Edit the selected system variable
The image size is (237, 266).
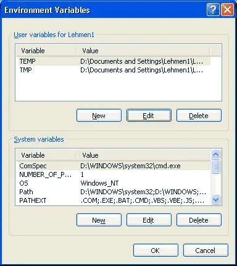149,220
